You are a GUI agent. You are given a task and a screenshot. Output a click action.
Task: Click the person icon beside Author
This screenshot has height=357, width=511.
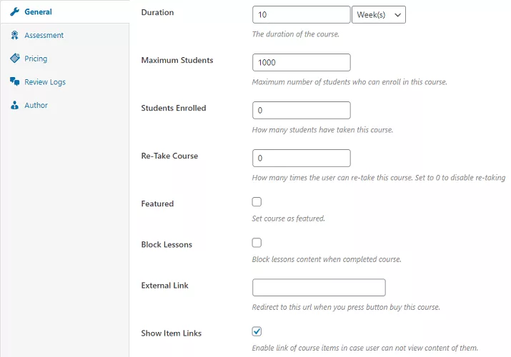[14, 105]
